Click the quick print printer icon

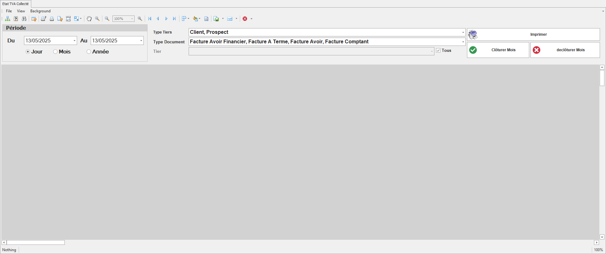tap(52, 19)
